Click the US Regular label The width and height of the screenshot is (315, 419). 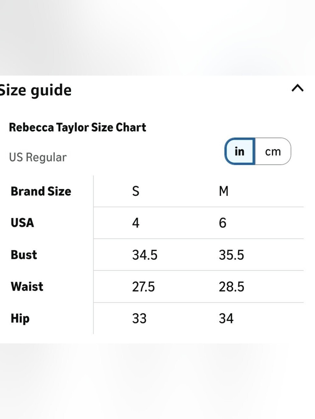[38, 157]
